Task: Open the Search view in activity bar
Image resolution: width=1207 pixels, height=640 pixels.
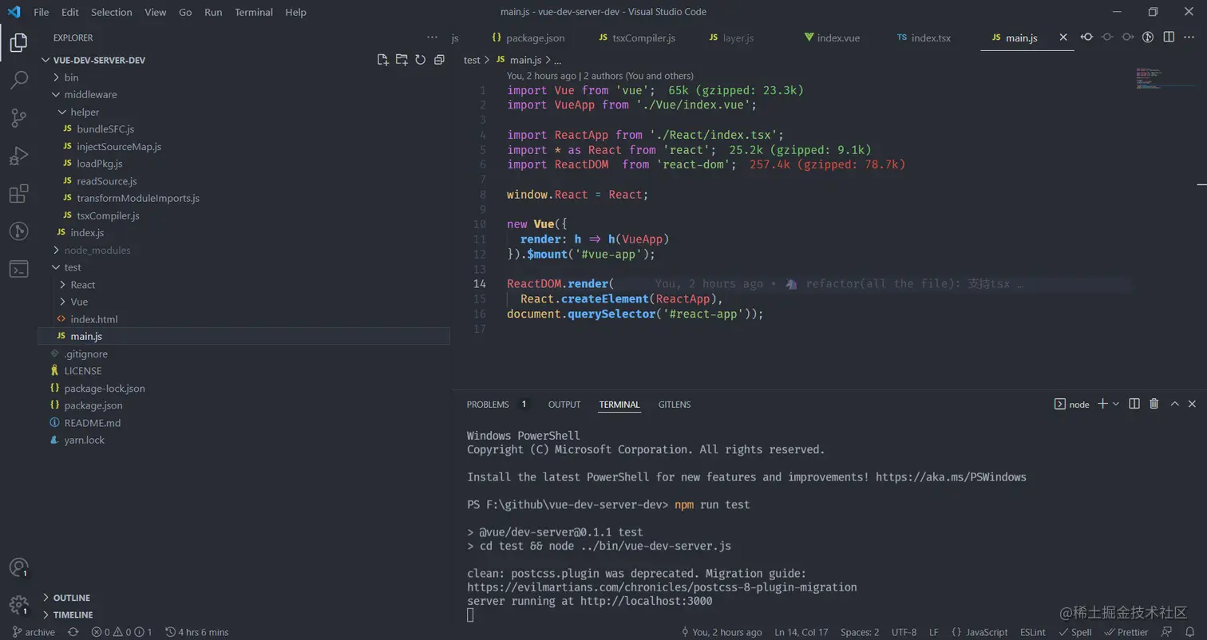Action: pos(18,80)
